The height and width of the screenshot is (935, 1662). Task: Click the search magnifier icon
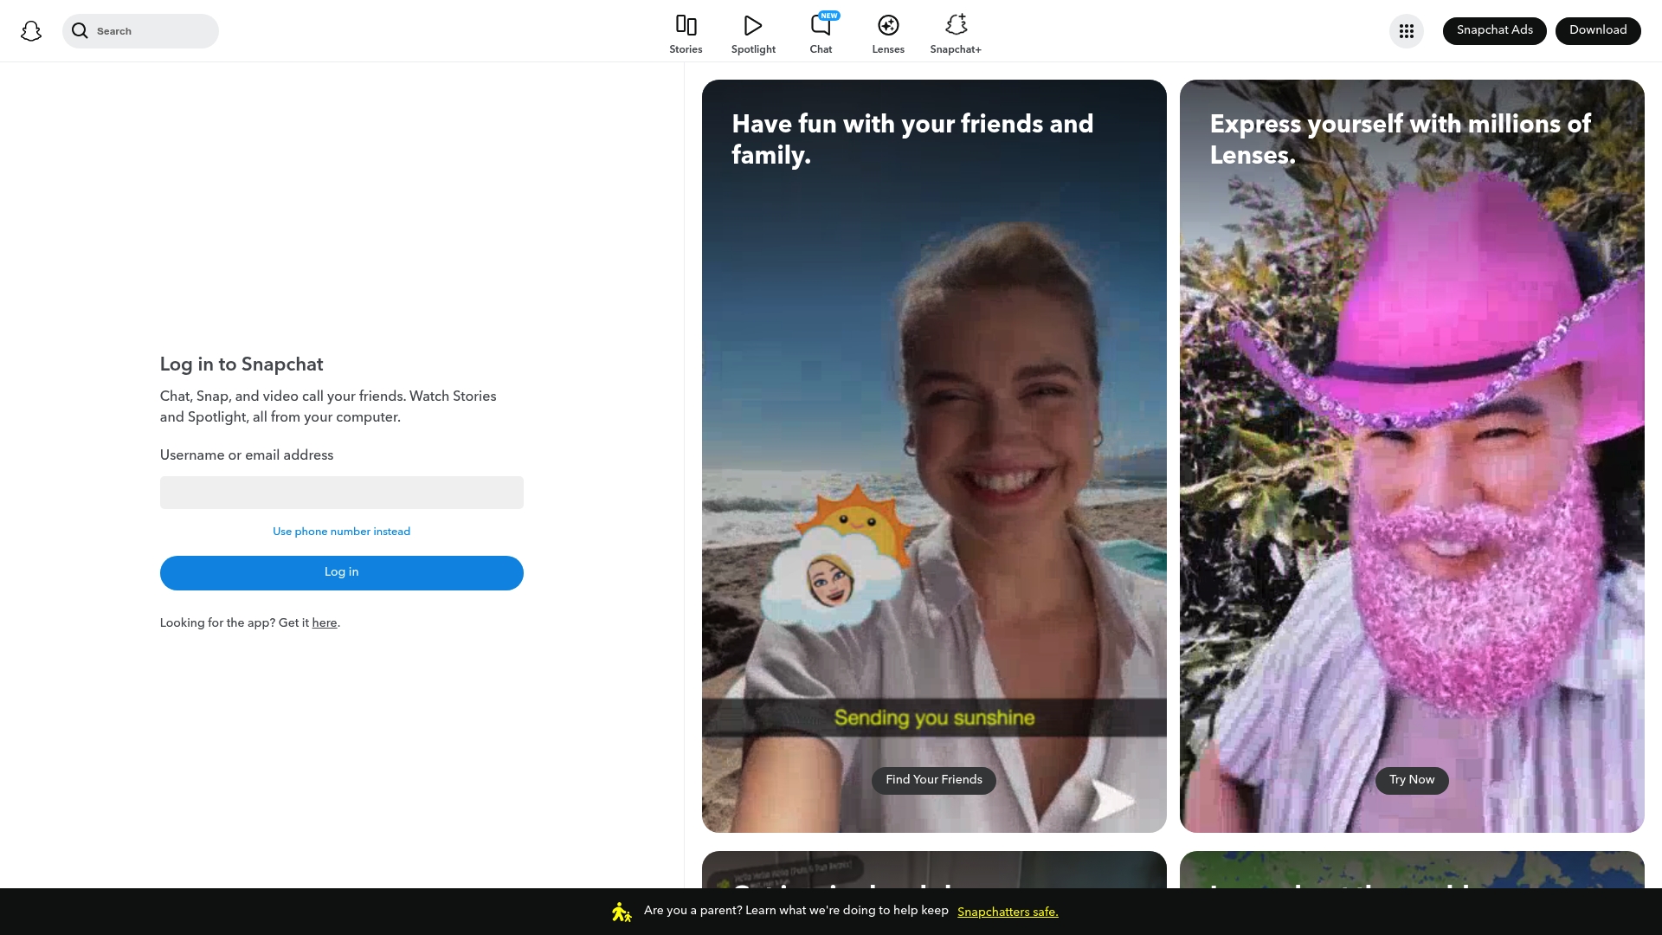81,30
